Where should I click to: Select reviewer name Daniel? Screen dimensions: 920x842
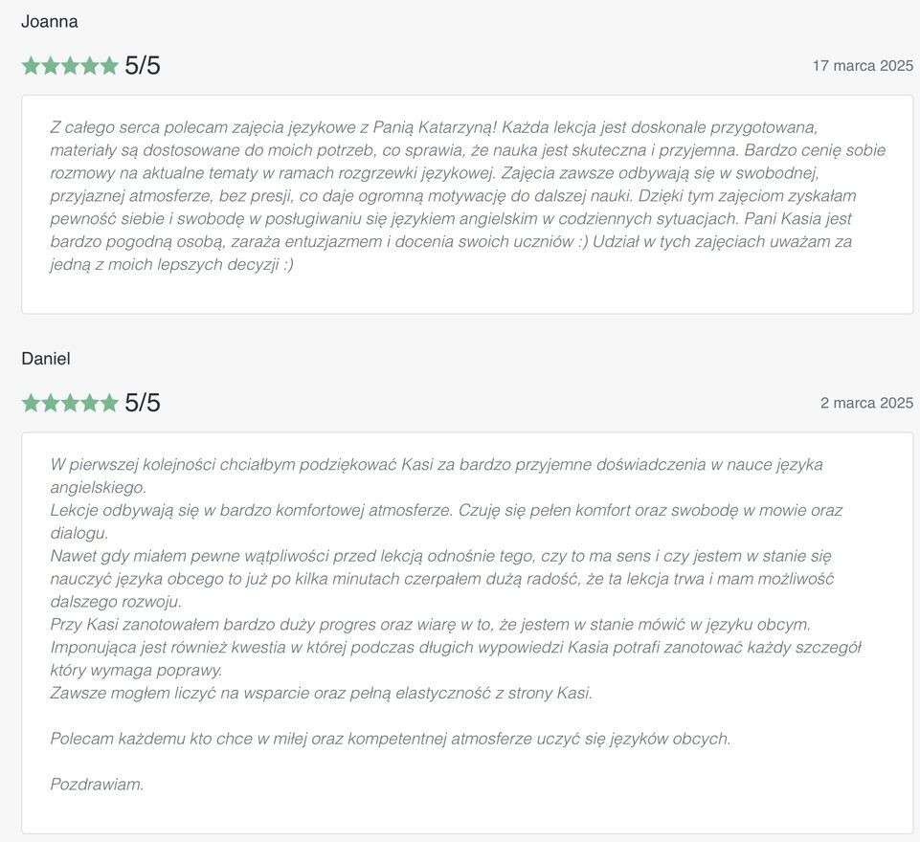(46, 359)
